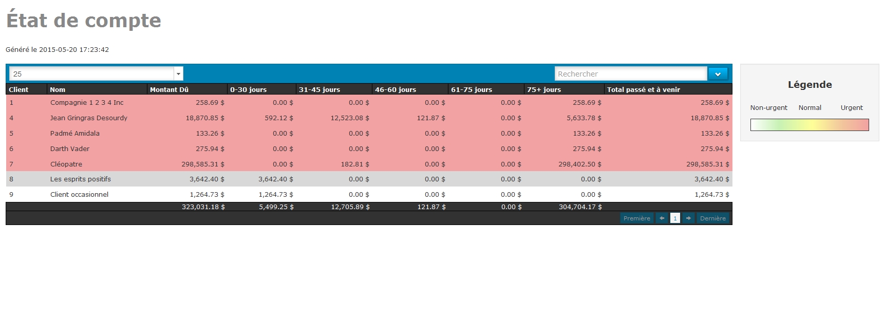884x335 pixels.
Task: Open the rows-per-page dropdown showing 25
Action: [96, 74]
